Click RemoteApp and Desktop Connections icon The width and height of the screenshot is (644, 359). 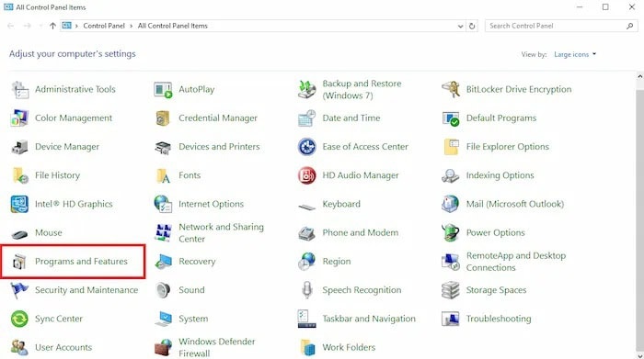tap(451, 262)
